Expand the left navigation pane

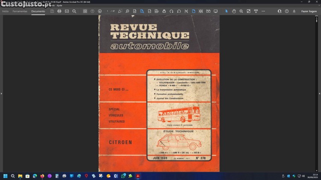(1, 93)
